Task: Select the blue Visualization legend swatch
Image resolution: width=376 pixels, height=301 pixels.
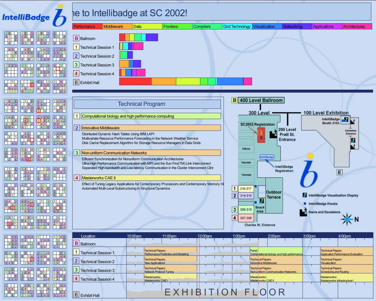Action: click(x=267, y=26)
